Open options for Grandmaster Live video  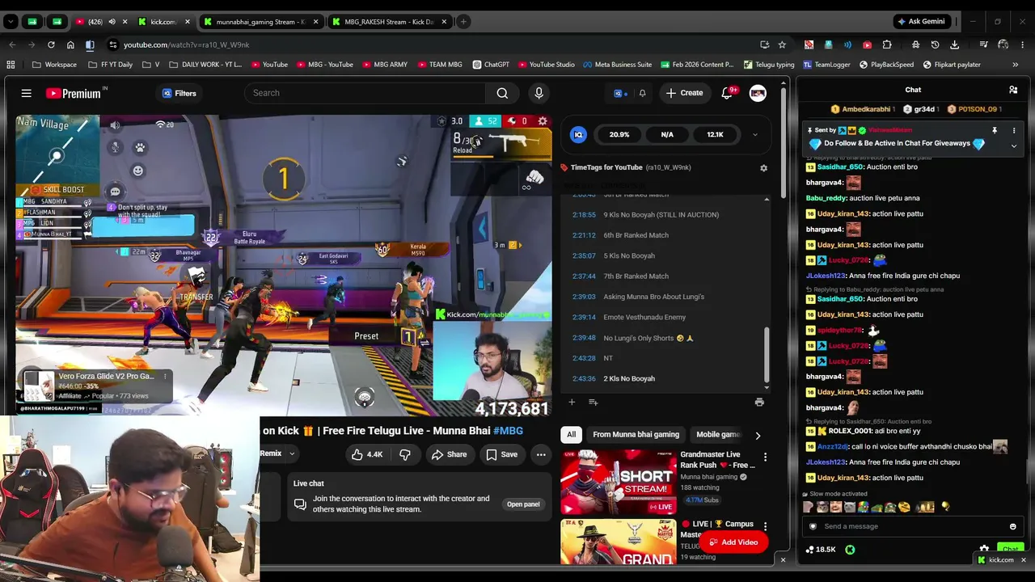coord(765,458)
